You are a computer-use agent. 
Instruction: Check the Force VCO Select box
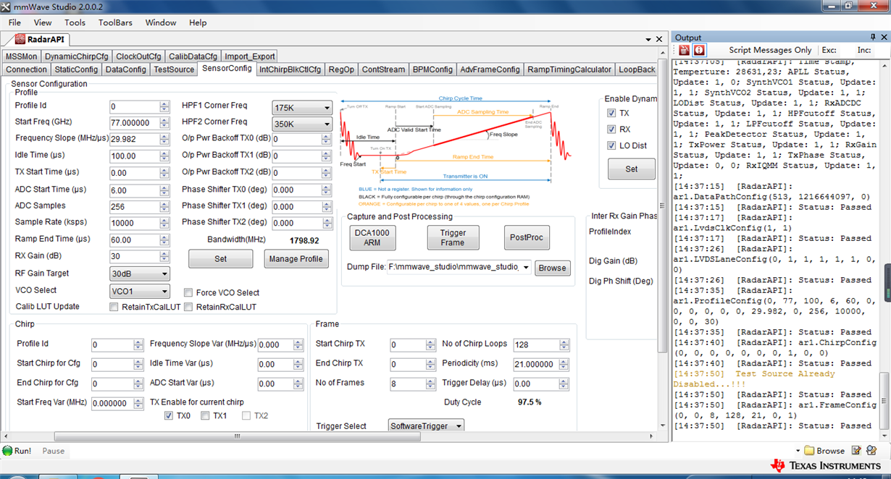pyautogui.click(x=188, y=293)
